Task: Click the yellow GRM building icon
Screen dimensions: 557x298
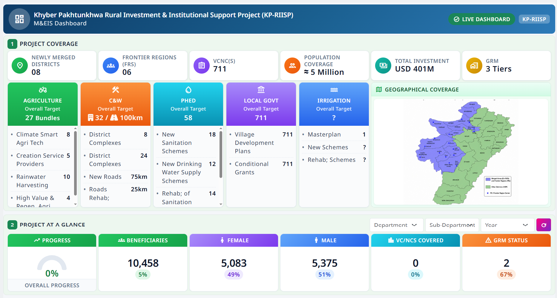Action: tap(474, 66)
